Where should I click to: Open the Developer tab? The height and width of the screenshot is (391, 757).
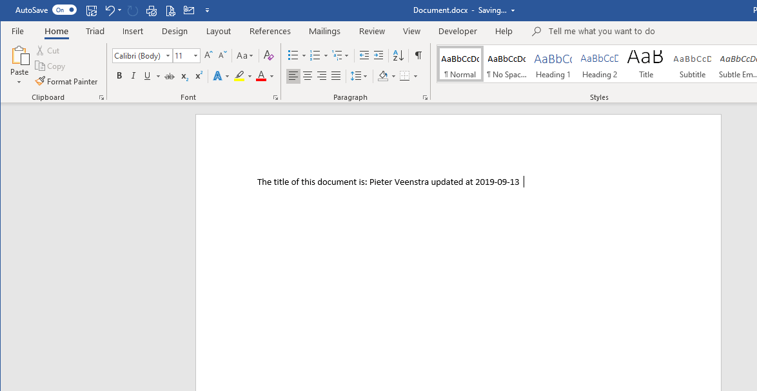pyautogui.click(x=458, y=32)
